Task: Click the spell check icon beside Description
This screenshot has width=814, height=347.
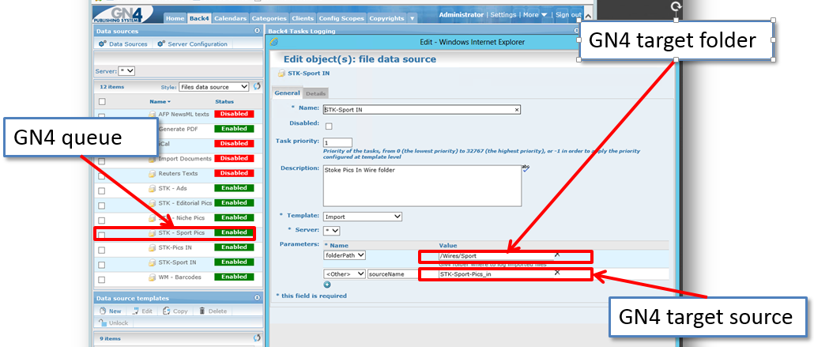Action: tap(526, 168)
